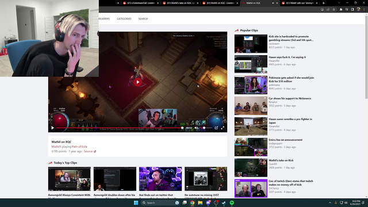Open the Windows Start menu
This screenshot has width=368, height=207.
point(136,203)
